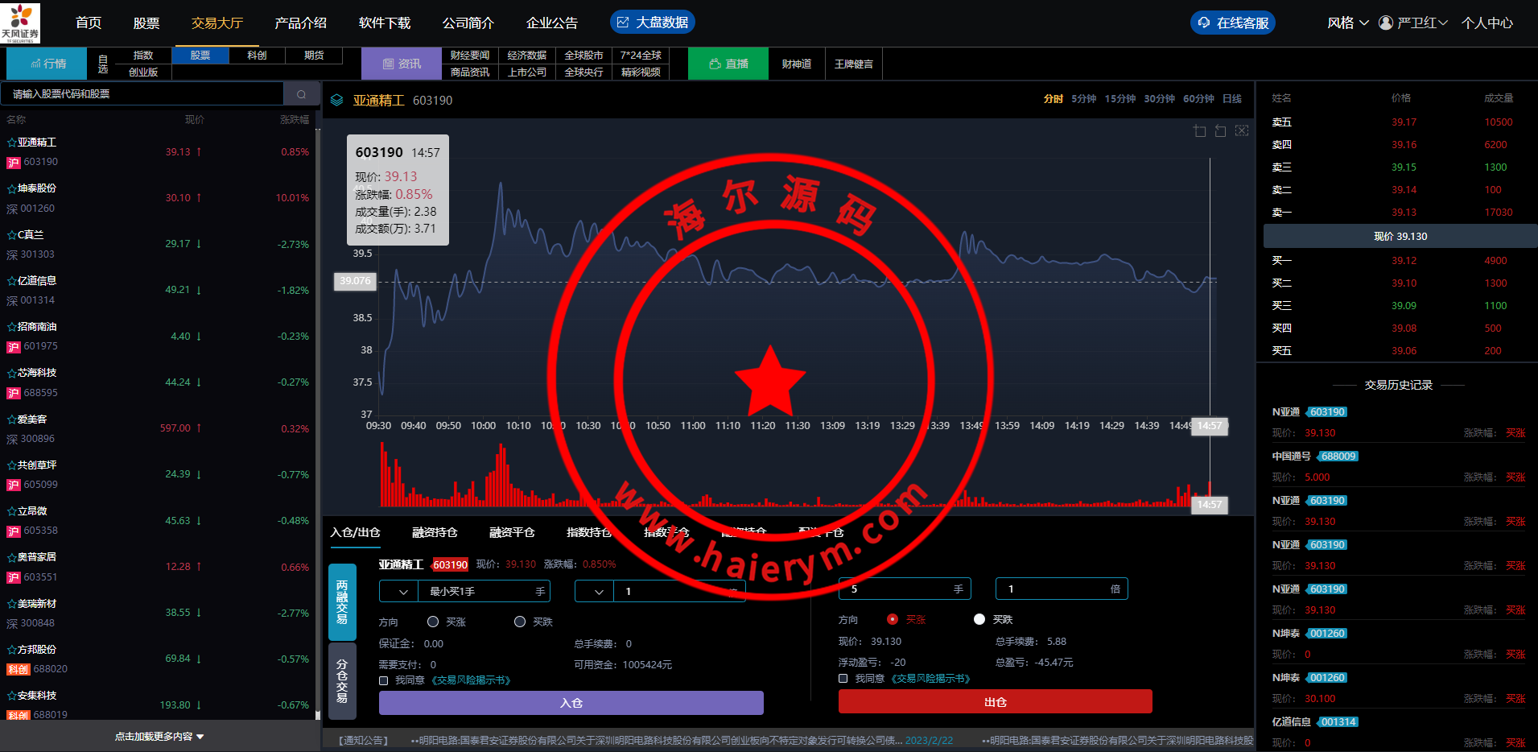Viewport: 1538px width, 752px height.
Task: Click the search magnifier icon in stock search
Action: (301, 94)
